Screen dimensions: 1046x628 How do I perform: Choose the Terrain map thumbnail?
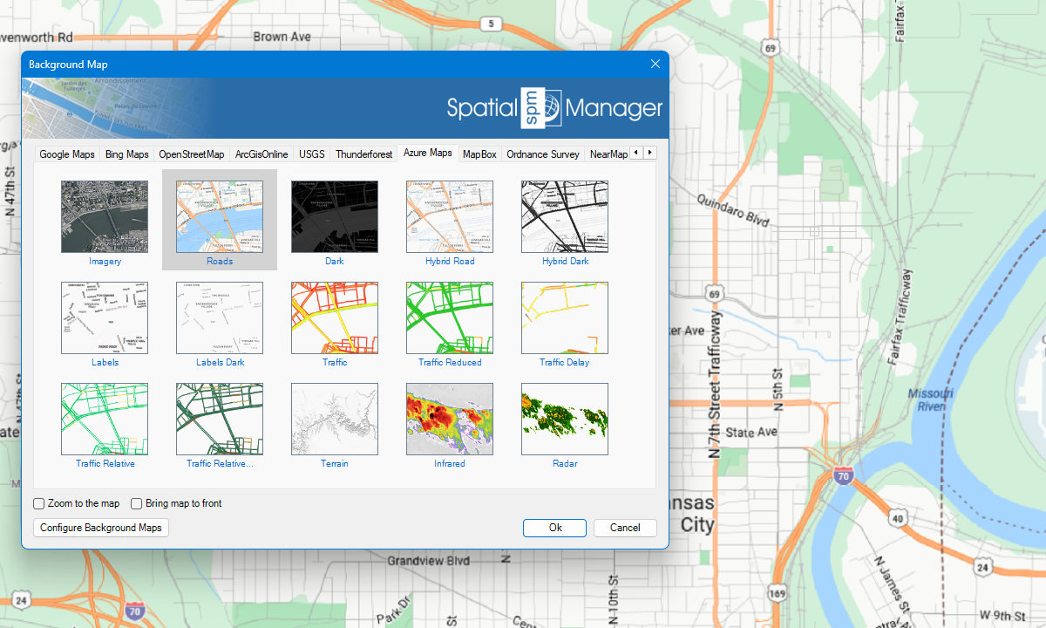pyautogui.click(x=335, y=419)
